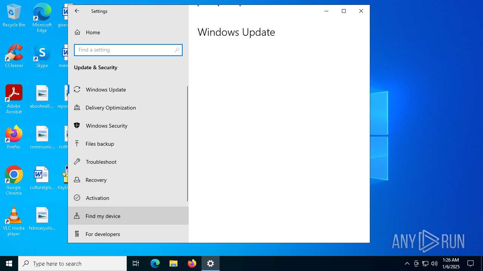Screen dimensions: 483x271
Task: Select the aboutwall image file
Action: (42, 97)
